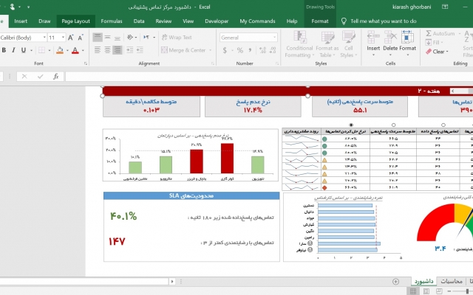Apply comma style number format

point(250,50)
